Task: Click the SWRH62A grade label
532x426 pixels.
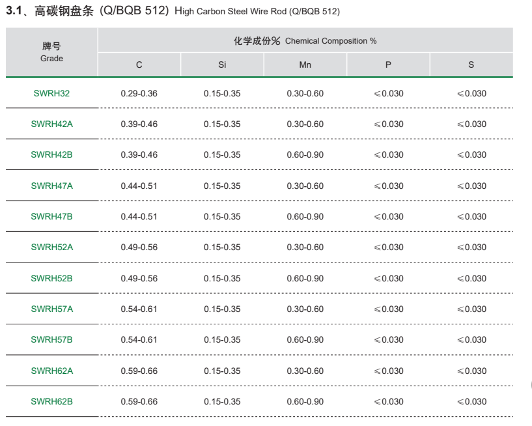Action: click(x=51, y=371)
